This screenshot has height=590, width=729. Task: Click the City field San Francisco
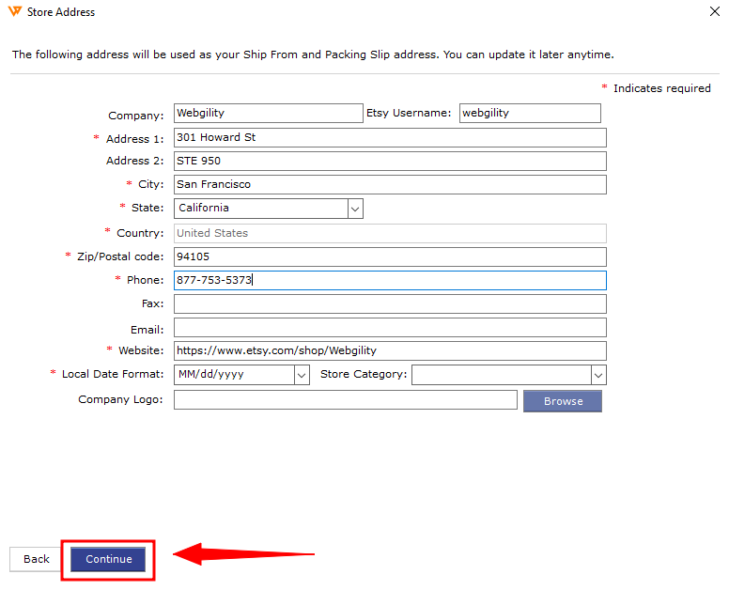390,184
